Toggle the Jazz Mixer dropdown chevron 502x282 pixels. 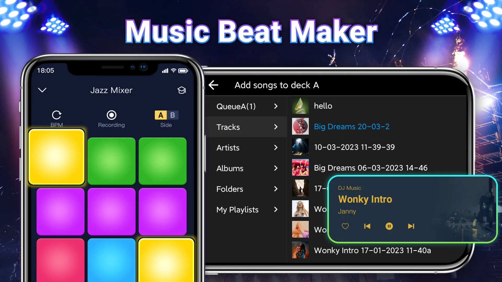[x=42, y=90]
